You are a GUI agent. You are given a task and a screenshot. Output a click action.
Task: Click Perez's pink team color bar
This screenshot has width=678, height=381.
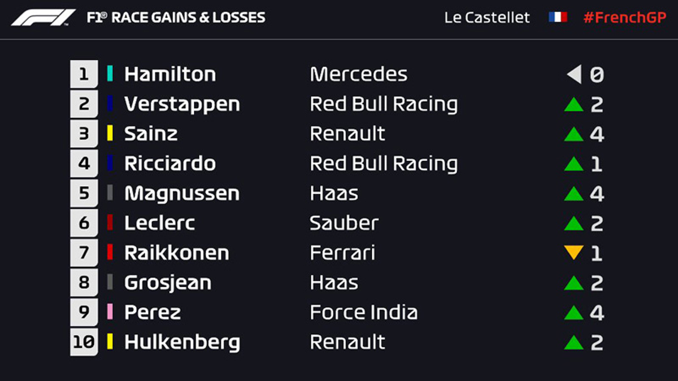(110, 312)
